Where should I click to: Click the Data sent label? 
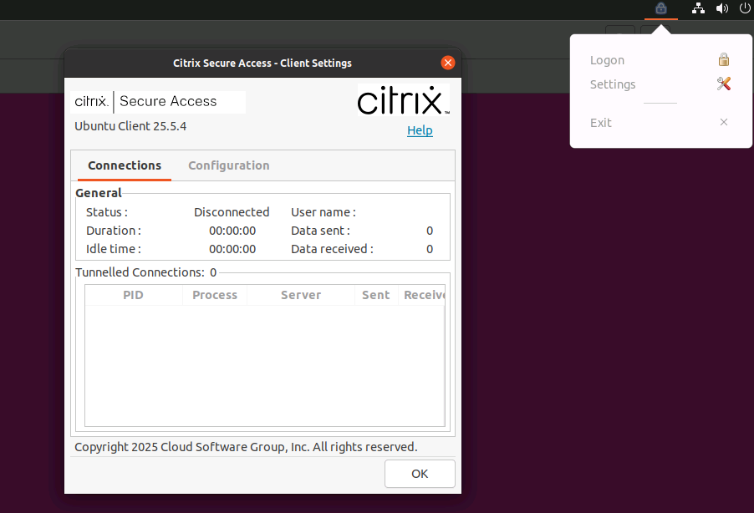(x=320, y=231)
